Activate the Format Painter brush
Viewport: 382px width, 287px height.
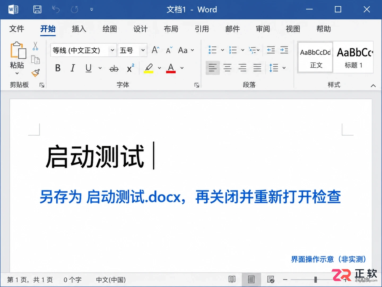pyautogui.click(x=35, y=73)
